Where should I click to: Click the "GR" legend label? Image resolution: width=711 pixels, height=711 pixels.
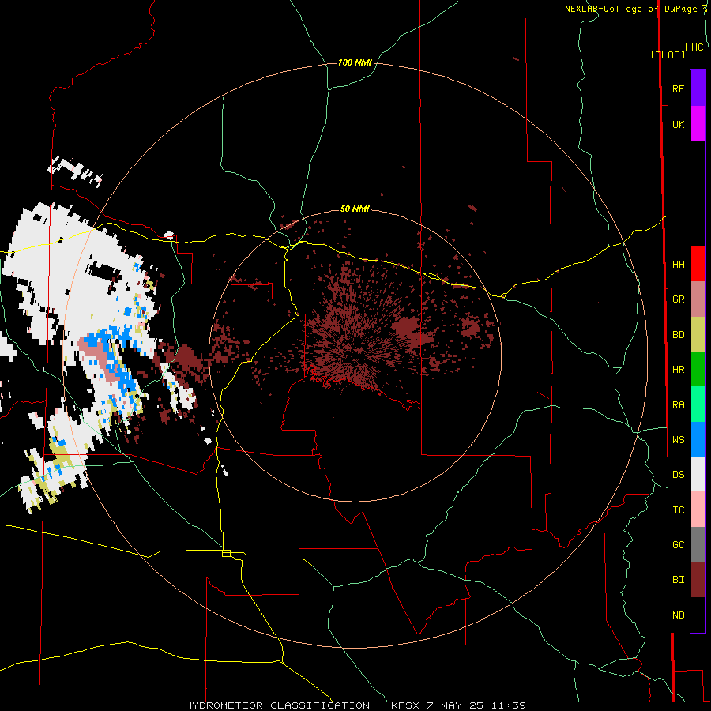coord(678,299)
